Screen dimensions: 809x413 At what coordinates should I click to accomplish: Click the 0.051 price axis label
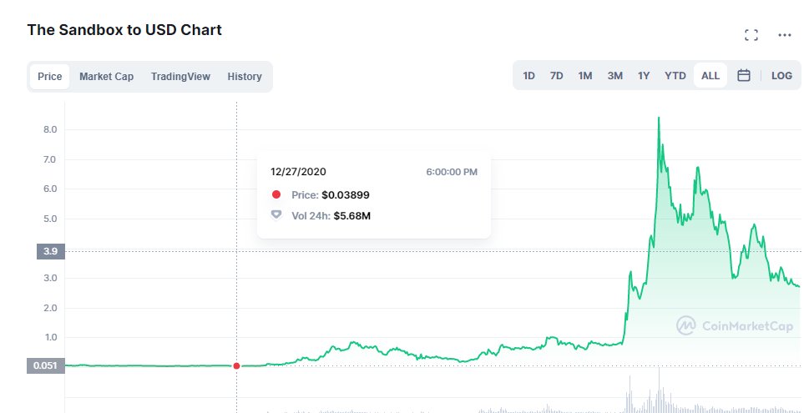coord(46,366)
